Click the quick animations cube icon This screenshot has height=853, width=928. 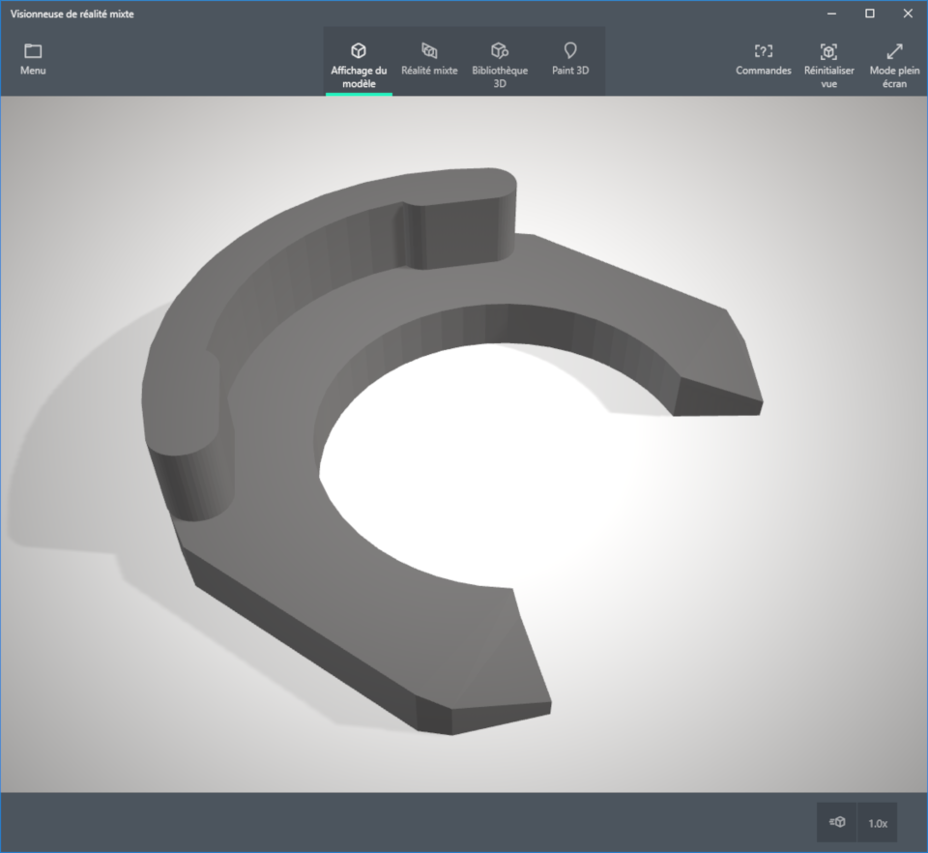coord(837,822)
